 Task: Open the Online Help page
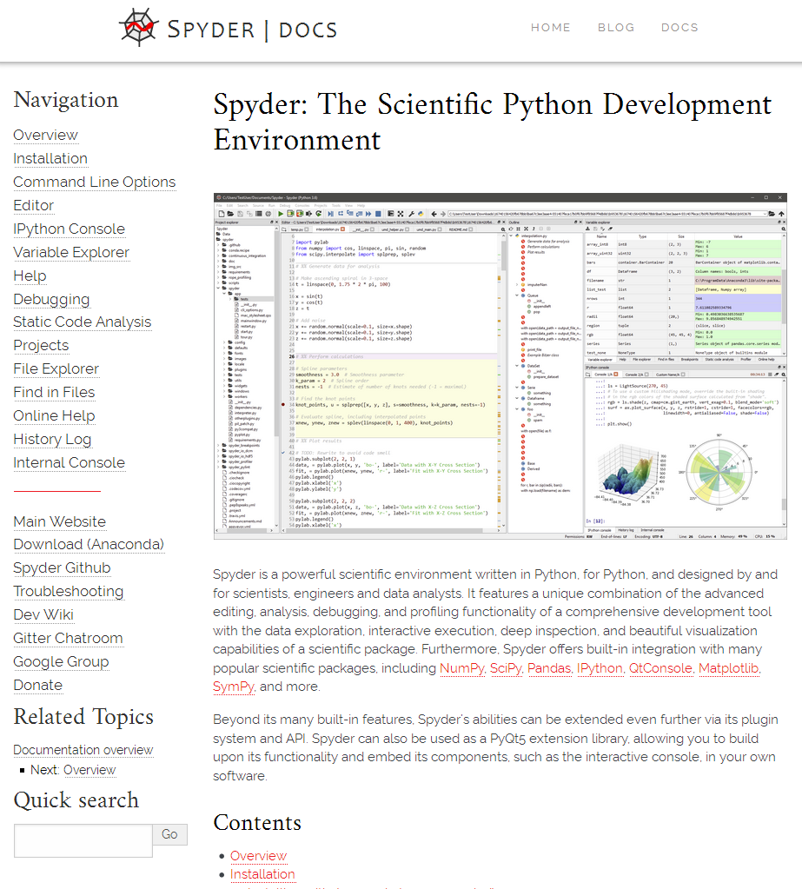tap(54, 415)
